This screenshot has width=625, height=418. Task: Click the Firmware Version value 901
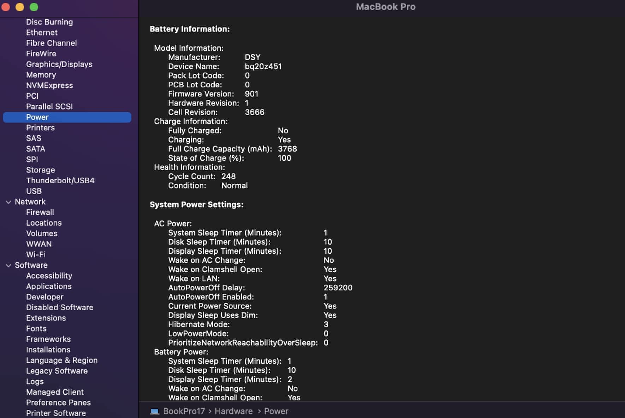click(251, 94)
